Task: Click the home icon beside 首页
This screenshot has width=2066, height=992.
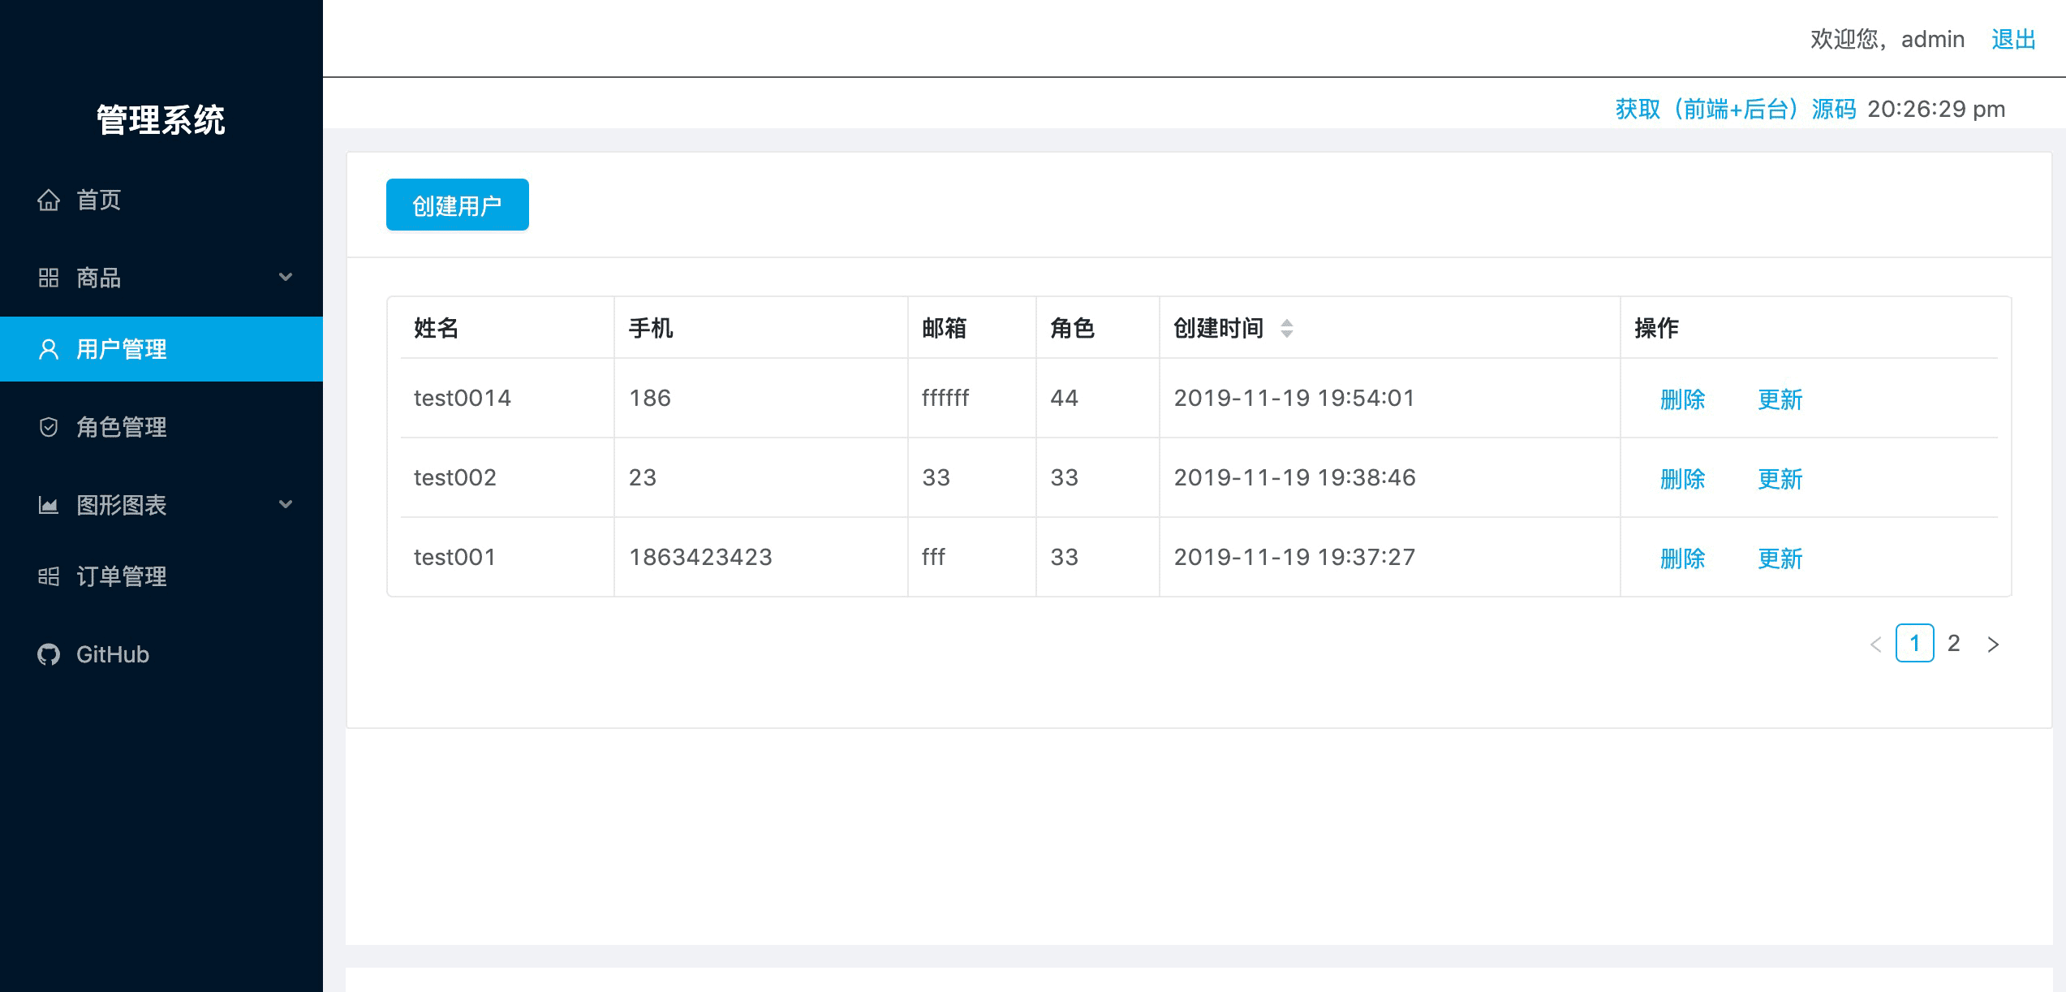Action: [49, 200]
